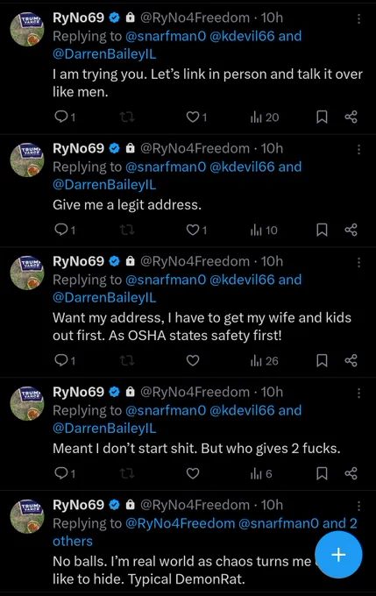Share the 'talk it over like men' tweet

[351, 117]
